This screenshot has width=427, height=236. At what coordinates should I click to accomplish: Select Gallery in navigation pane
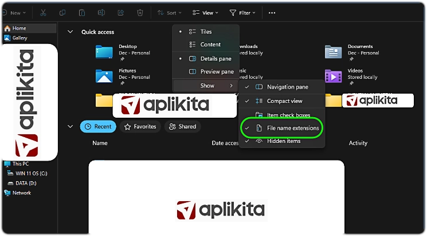[29, 38]
